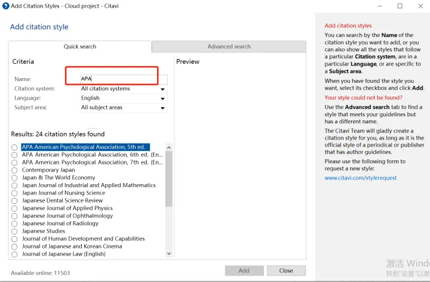Click the 'Available online: 11503' text

pyautogui.click(x=41, y=273)
